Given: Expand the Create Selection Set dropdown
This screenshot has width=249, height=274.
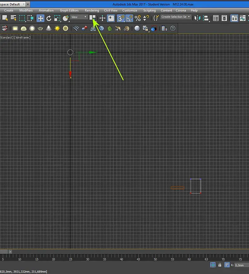Looking at the screenshot, I should [x=176, y=17].
